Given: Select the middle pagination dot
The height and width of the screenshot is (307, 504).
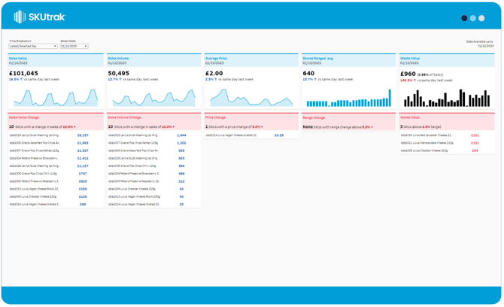Looking at the screenshot, I should 473,18.
